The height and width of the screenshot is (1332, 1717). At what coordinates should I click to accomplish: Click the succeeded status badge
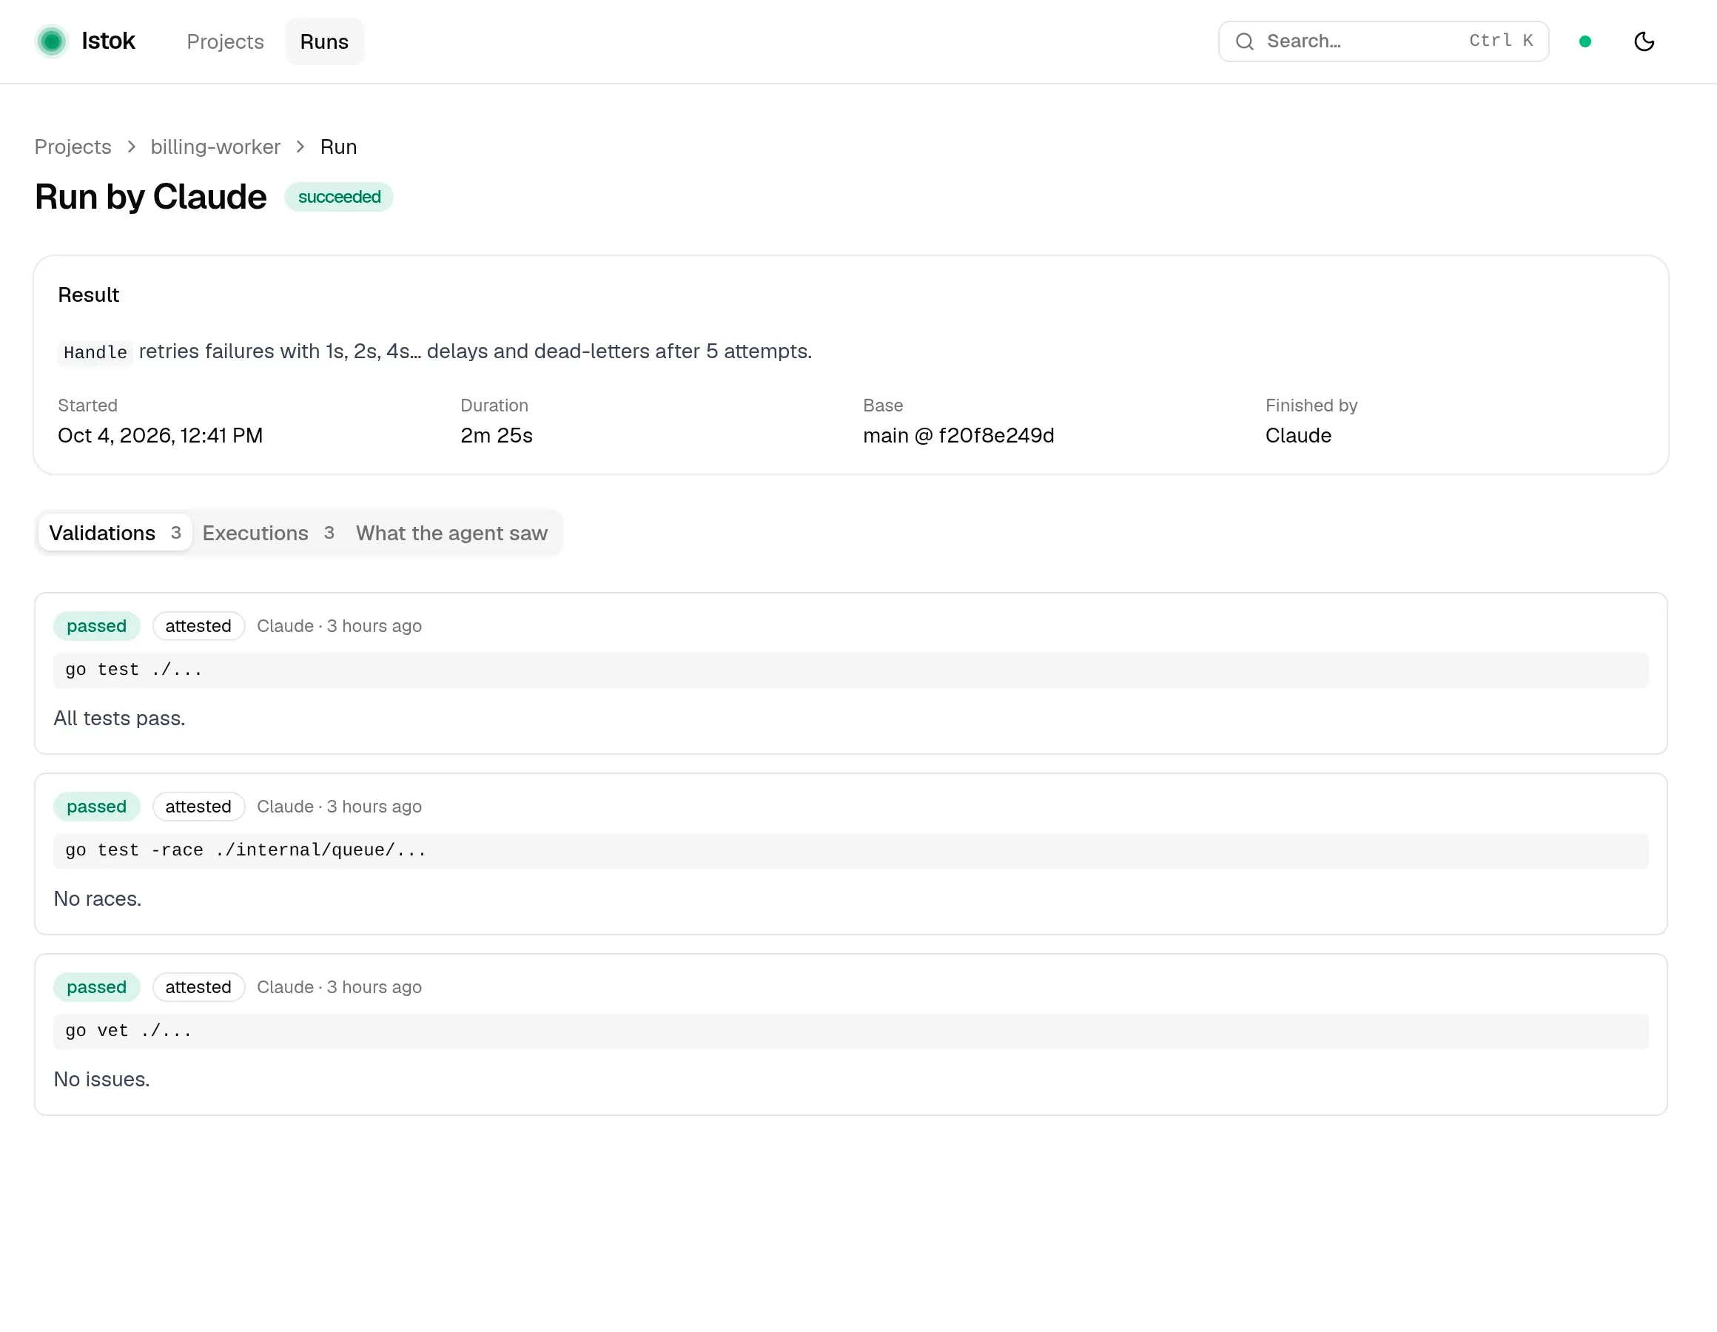pos(339,197)
